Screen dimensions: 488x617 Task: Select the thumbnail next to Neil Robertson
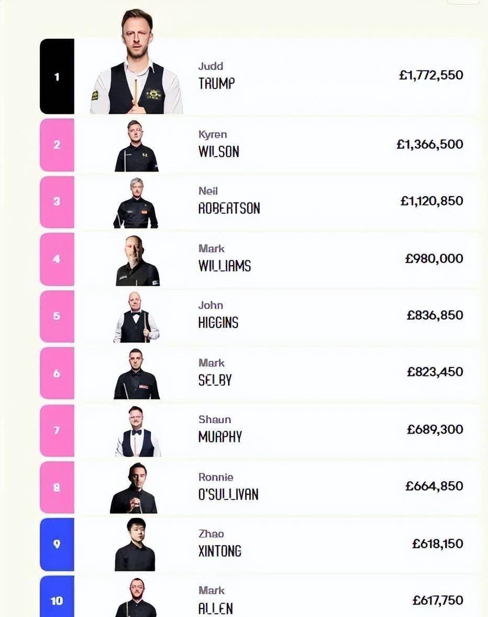click(136, 203)
